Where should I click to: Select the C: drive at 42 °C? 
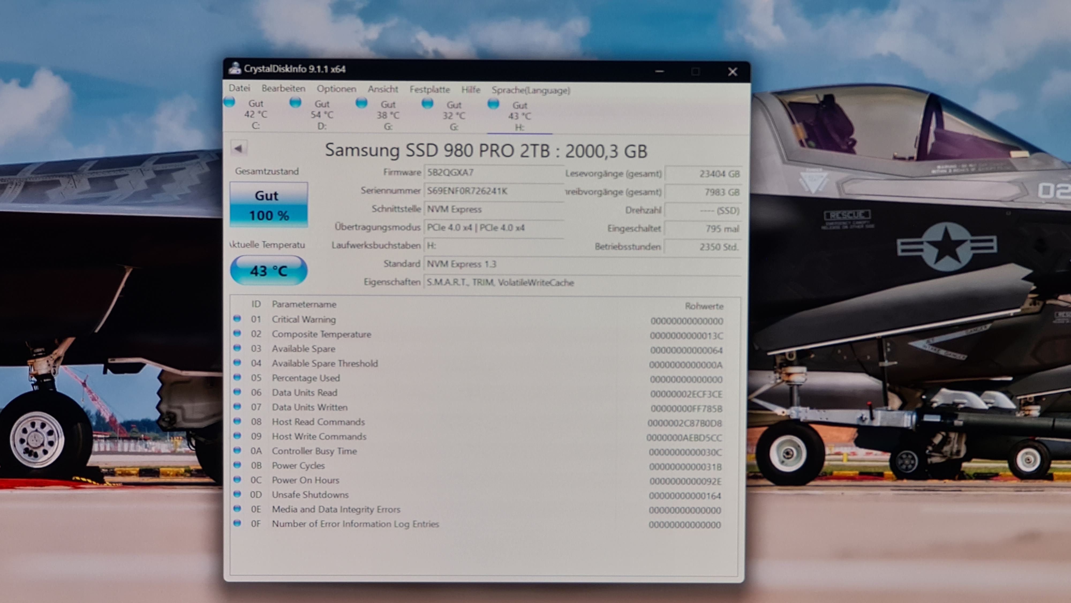[255, 114]
